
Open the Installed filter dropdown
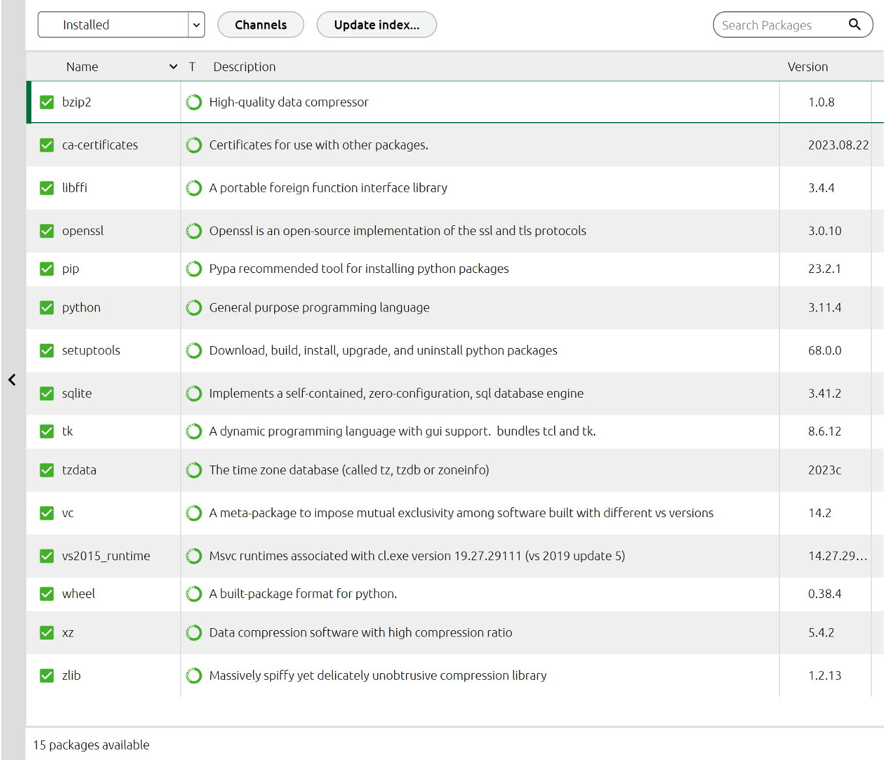[121, 25]
